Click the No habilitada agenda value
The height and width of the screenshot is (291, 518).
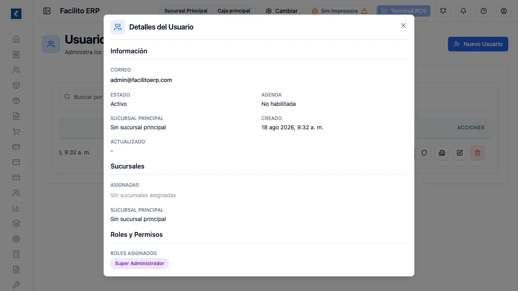(278, 104)
